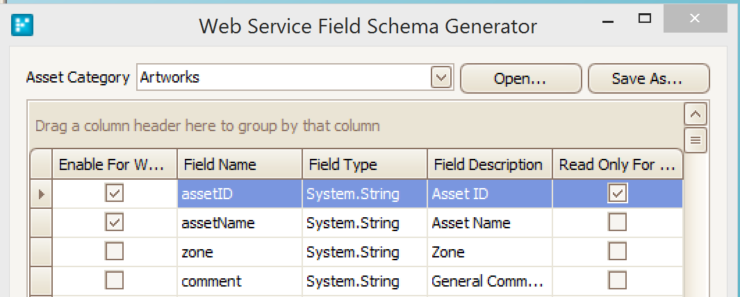Open the grid options menu icon
Screen dimensions: 740x297
[695, 140]
